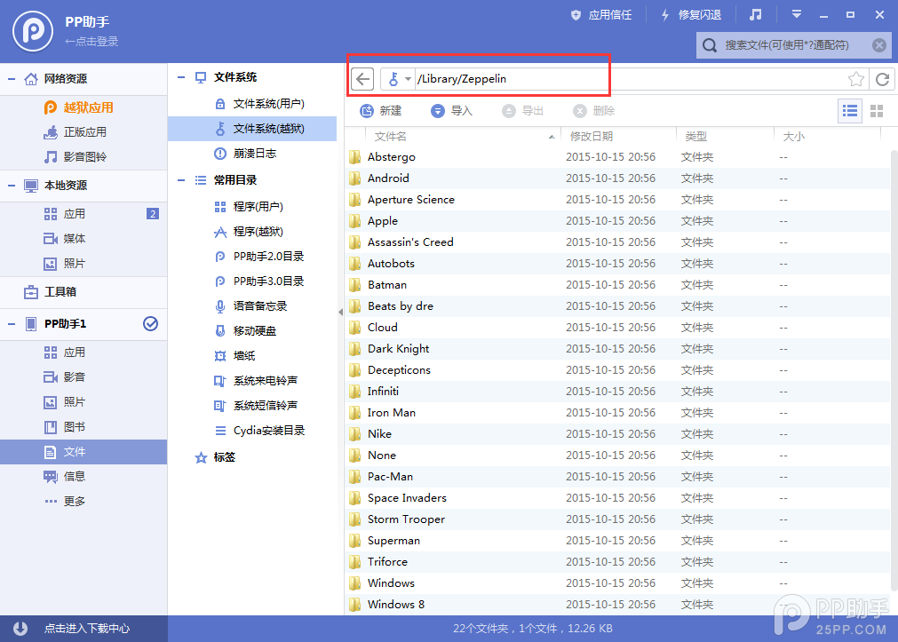Collapse the 网络资源 section
The image size is (898, 642).
tap(12, 78)
